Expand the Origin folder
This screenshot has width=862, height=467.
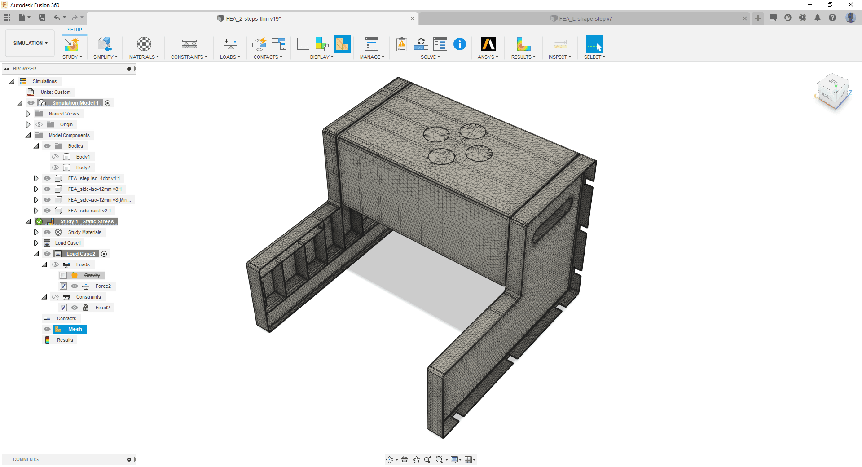[x=28, y=124]
